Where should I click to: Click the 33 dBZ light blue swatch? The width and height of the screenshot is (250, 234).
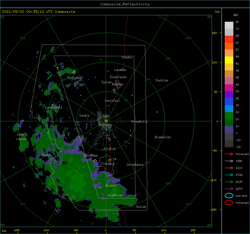tap(229, 109)
